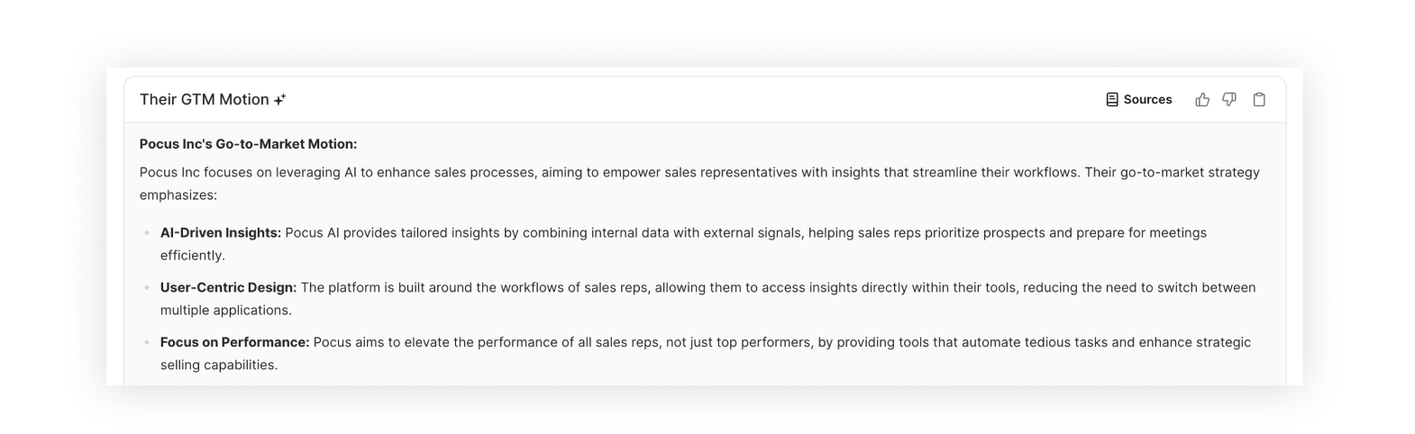Give the response a thumbs up
1415x434 pixels.
click(x=1201, y=100)
